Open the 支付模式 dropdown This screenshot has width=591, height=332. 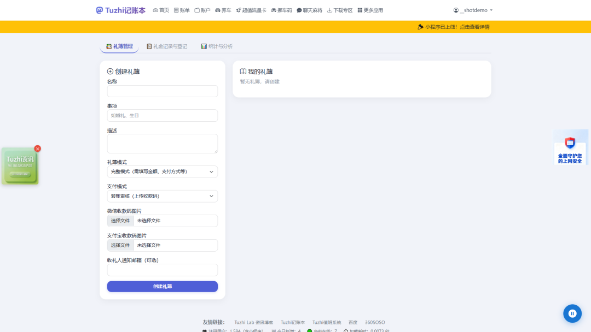coord(163,196)
